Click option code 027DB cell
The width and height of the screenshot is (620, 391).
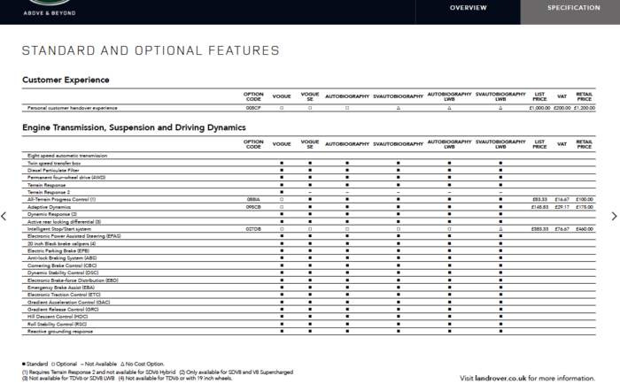253,229
